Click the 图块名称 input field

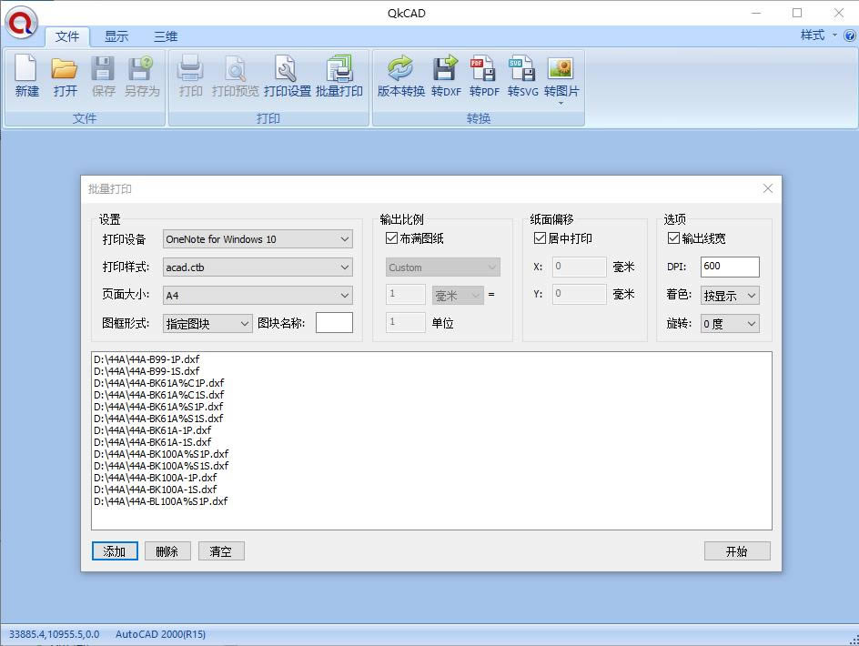(x=334, y=323)
